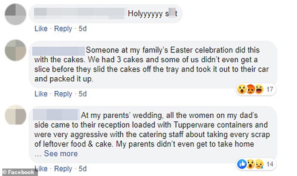Reply to the Easter cakes comment
This screenshot has height=176, width=297.
(x=63, y=94)
